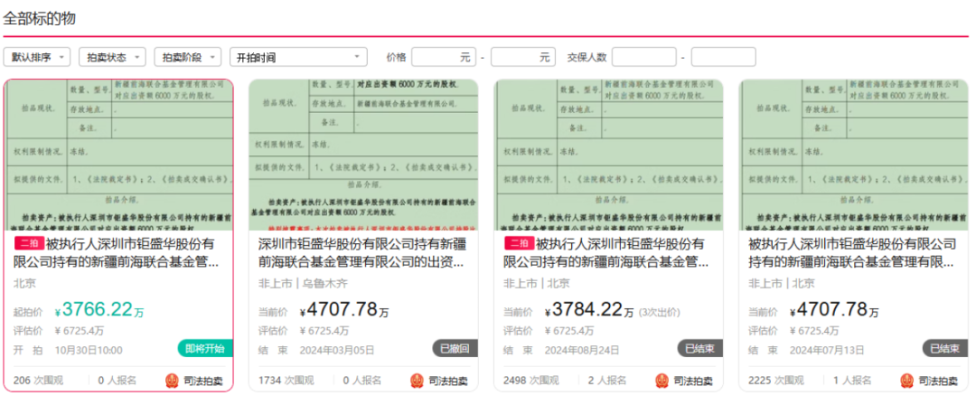Open title link of the 乌鲁木齐 auction

(x=362, y=253)
